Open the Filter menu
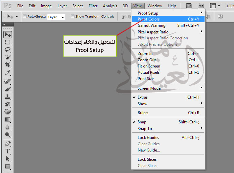 (93, 6)
